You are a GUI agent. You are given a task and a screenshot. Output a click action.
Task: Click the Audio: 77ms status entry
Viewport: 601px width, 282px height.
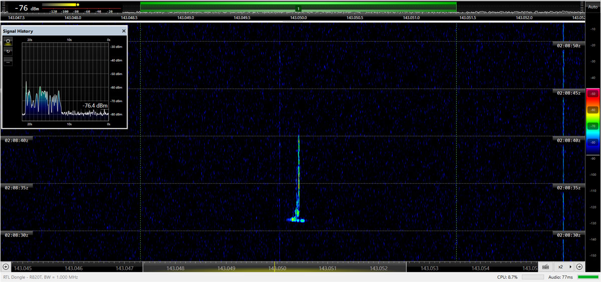click(x=561, y=277)
